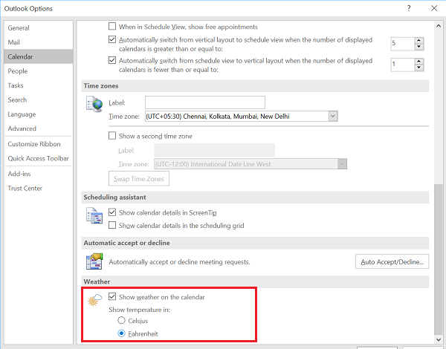Decrease the fewer-than calendars count of 1
446x349 pixels.
coord(419,68)
